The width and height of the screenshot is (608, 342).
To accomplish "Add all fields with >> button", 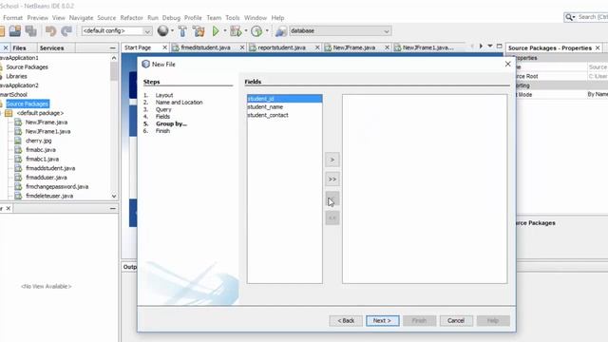I will (332, 180).
